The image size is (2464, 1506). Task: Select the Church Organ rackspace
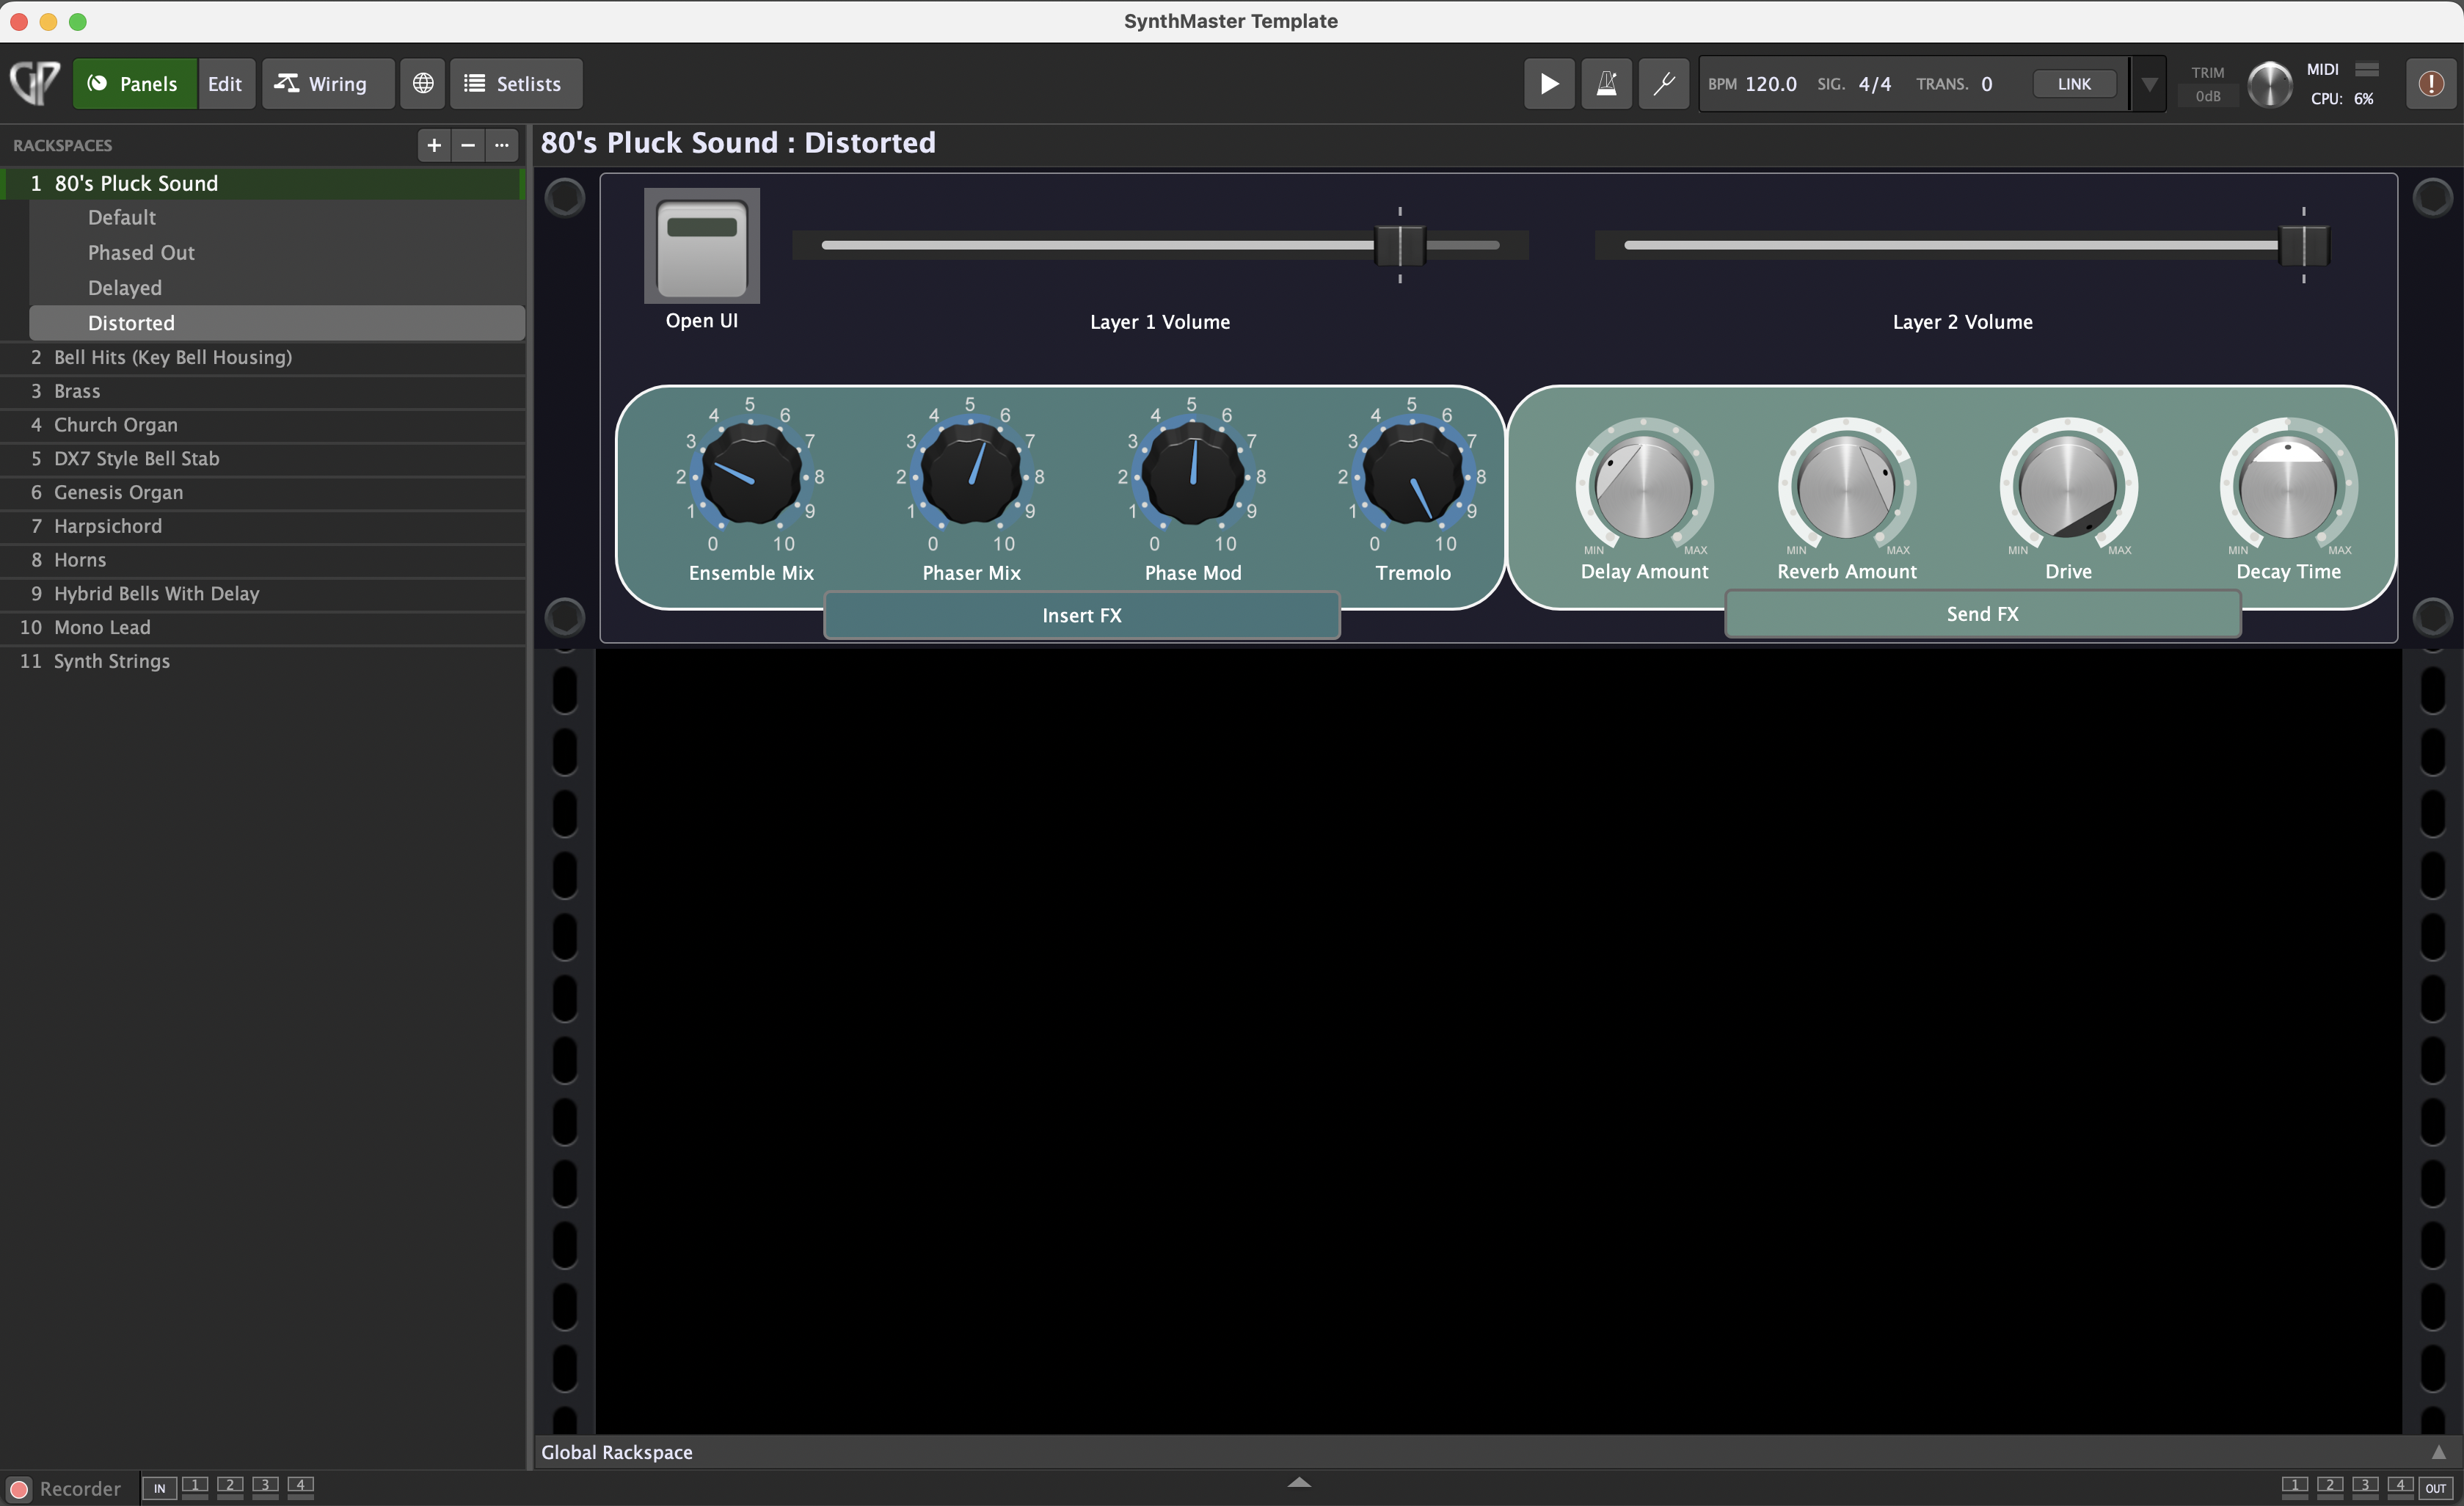click(x=263, y=425)
